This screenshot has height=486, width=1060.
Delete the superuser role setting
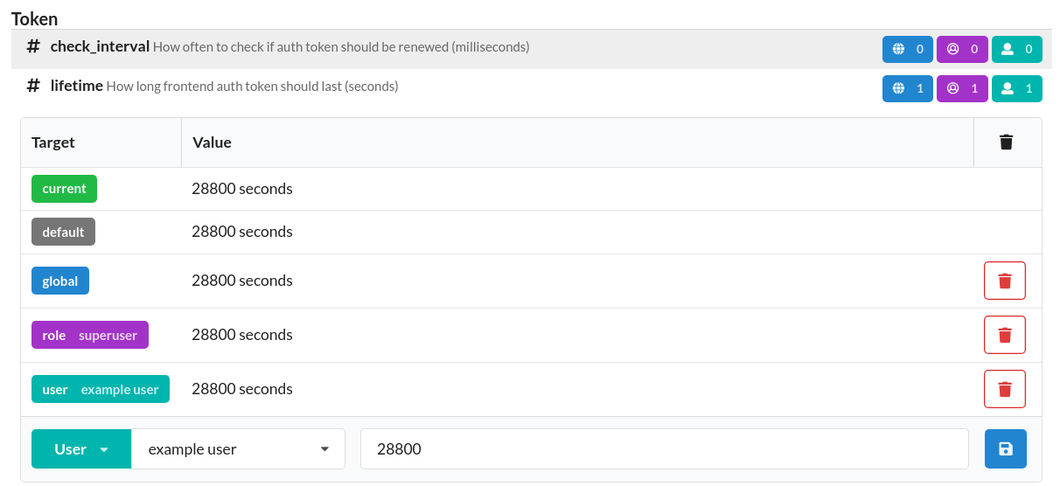[1004, 335]
